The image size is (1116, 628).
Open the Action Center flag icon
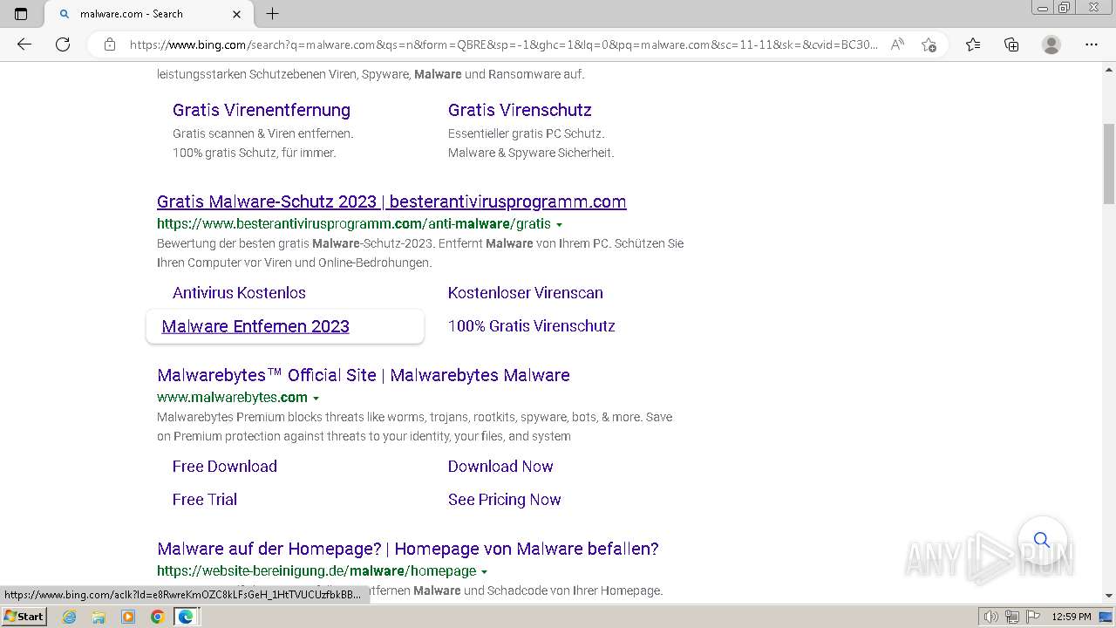pyautogui.click(x=1033, y=617)
